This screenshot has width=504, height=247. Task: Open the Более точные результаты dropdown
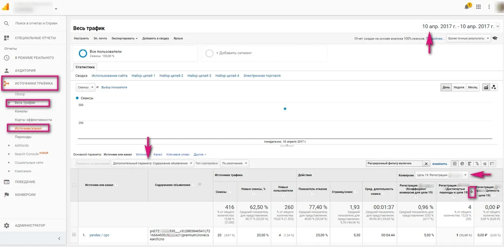pos(468,38)
